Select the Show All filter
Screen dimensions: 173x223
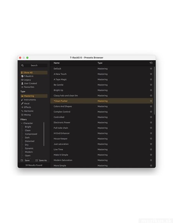[34, 73]
